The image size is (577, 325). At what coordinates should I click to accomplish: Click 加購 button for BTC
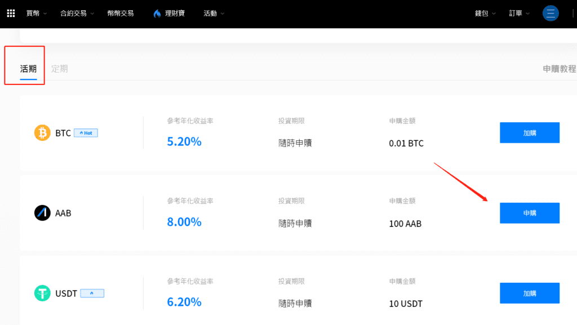(x=530, y=133)
